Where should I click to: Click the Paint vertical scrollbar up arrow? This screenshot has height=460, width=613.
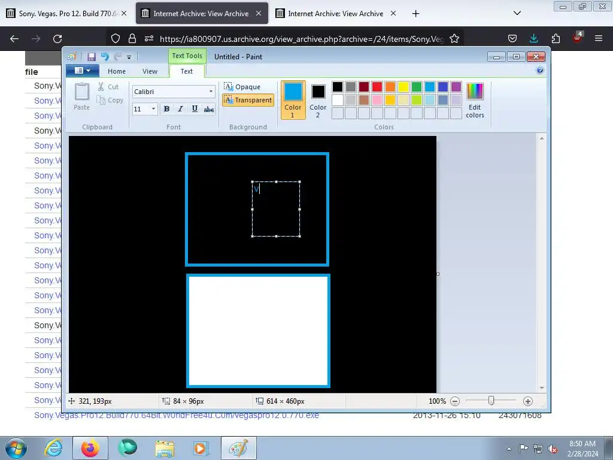coord(541,138)
